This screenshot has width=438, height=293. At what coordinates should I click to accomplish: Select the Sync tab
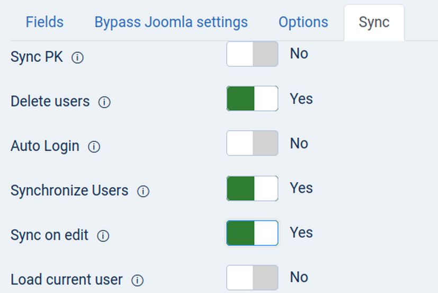(x=374, y=22)
